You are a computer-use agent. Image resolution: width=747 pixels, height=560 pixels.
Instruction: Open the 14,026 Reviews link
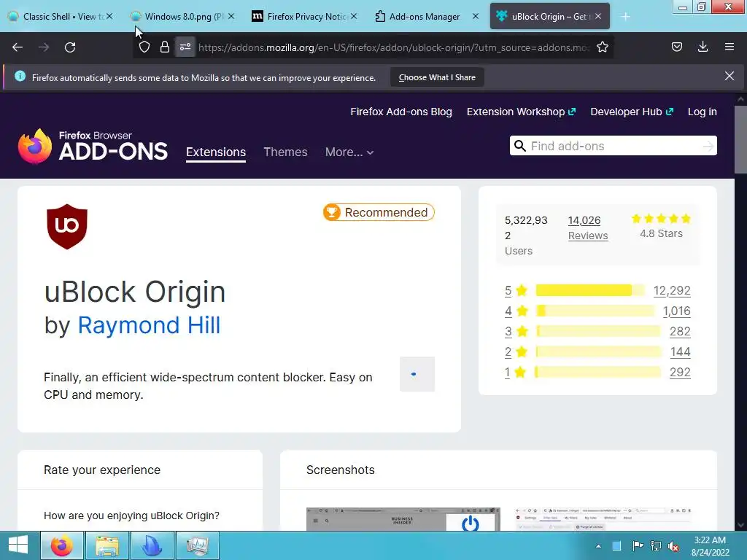[588, 227]
